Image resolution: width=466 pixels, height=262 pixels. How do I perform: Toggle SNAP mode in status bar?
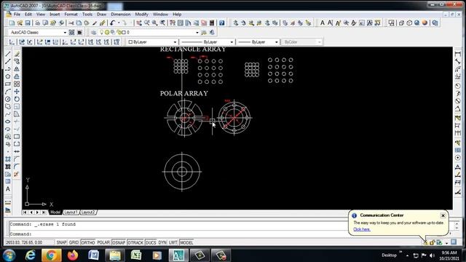click(x=61, y=242)
